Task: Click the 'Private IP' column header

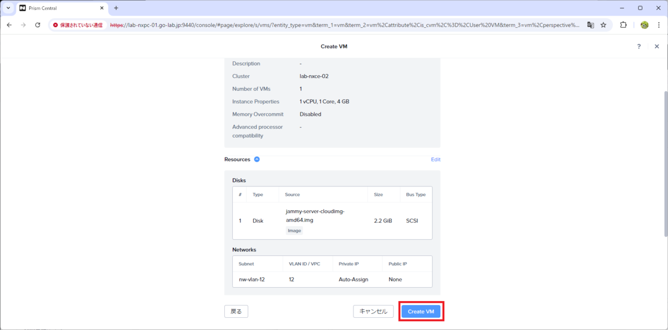Action: click(x=349, y=264)
